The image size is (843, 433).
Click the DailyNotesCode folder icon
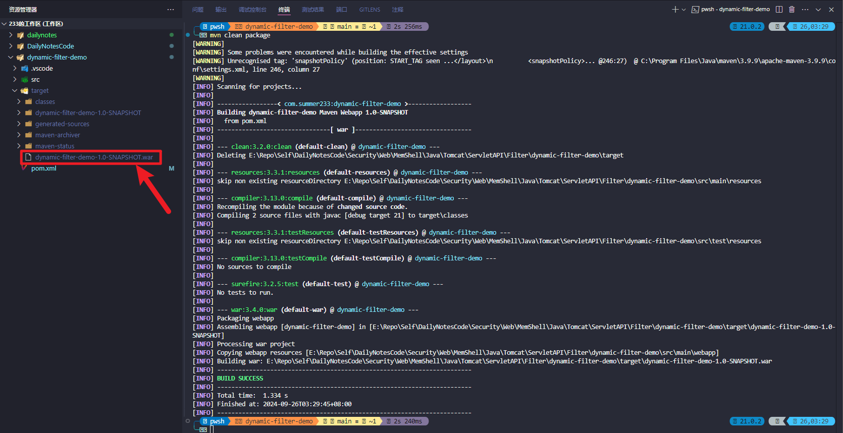click(x=21, y=46)
